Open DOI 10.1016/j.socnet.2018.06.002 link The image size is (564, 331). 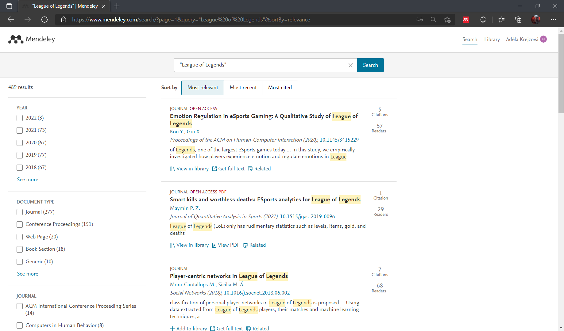tap(257, 293)
